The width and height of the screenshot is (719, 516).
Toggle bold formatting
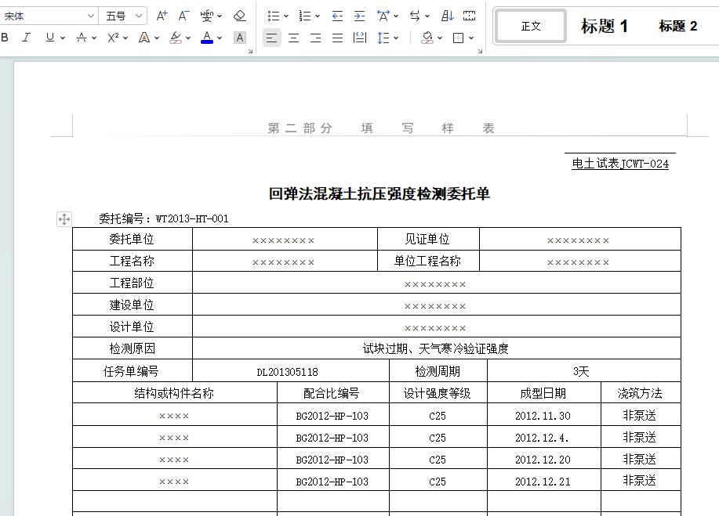pyautogui.click(x=5, y=38)
